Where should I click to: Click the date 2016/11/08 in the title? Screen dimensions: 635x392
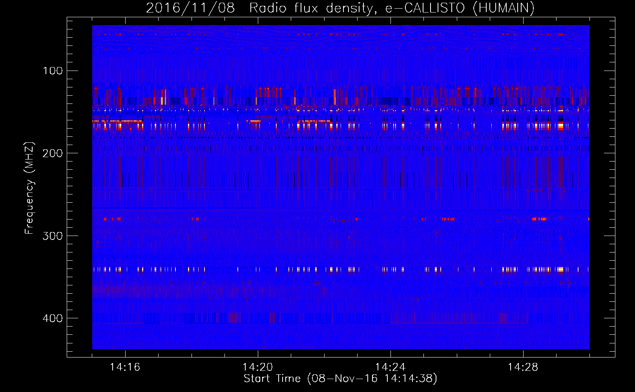(x=191, y=8)
